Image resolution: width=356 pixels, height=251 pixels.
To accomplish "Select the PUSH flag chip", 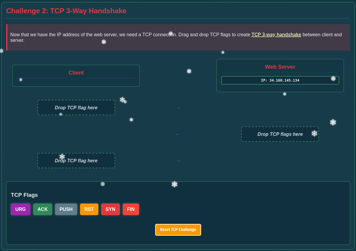I will click(66, 209).
